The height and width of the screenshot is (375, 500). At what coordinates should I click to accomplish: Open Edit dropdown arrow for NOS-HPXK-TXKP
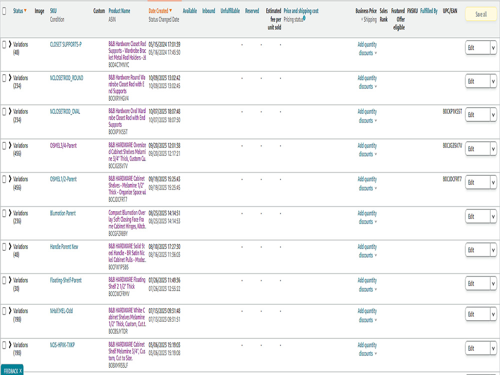point(493,348)
